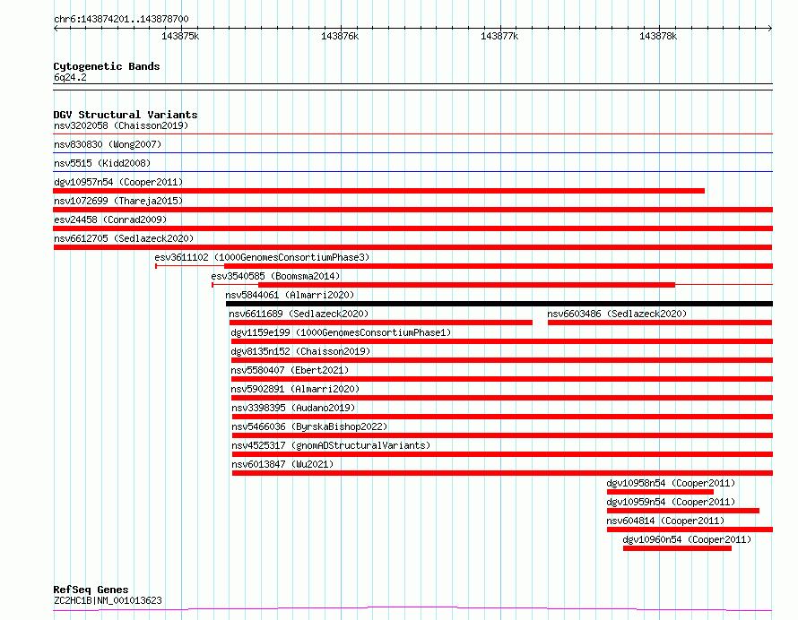Select nsv6603486 (Sedlazeck2020) label
Viewport: 798px width, 620px height.
(x=617, y=314)
